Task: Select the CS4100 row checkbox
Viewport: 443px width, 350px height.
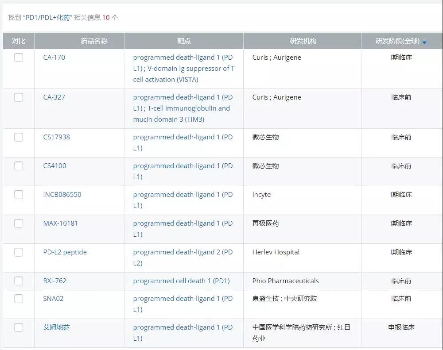Action: (19, 165)
